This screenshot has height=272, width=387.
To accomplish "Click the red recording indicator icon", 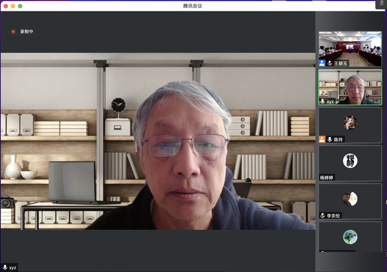I will click(x=13, y=32).
